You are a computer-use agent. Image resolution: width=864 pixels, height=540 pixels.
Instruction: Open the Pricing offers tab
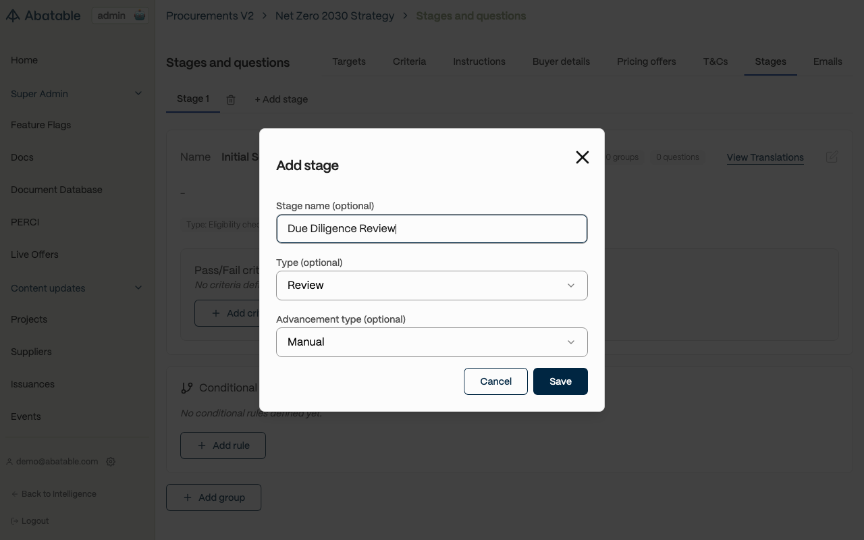point(646,61)
